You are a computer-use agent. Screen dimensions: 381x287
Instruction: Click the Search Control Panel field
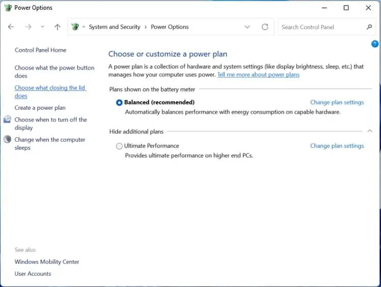[320, 27]
